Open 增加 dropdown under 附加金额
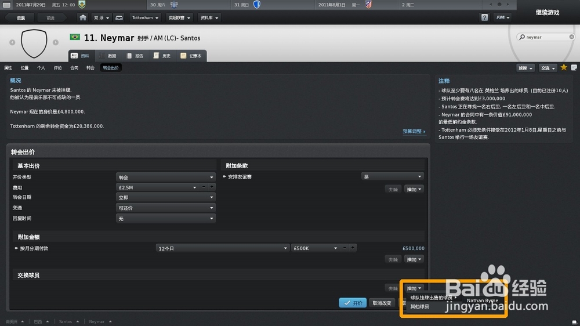The height and width of the screenshot is (326, 580). coord(414,259)
